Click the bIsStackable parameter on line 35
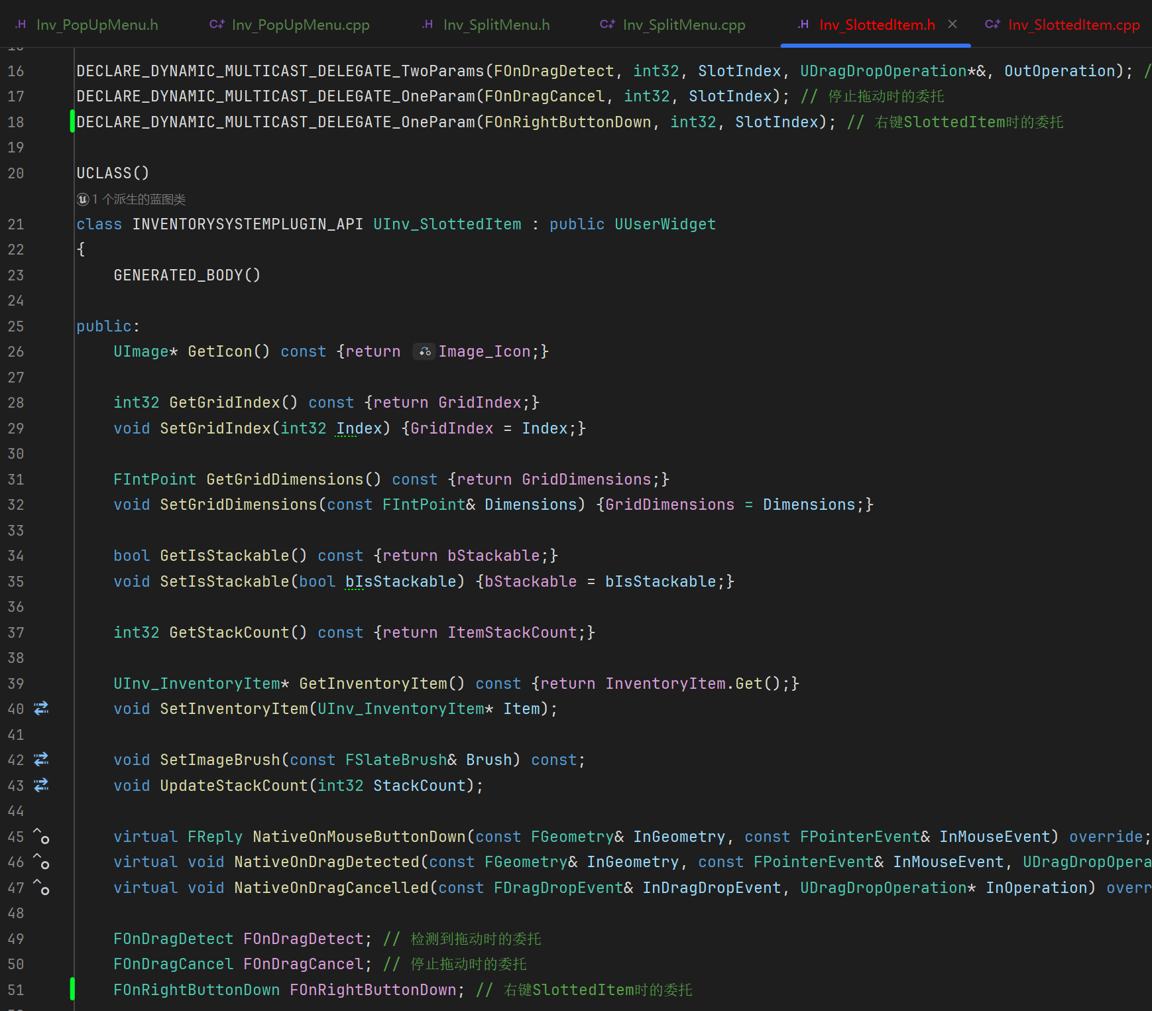Screen dimensions: 1152x1011 (401, 581)
